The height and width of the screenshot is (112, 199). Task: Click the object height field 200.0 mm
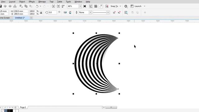21,14
